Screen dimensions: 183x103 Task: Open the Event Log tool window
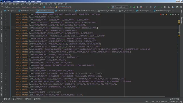[x=174, y=99]
